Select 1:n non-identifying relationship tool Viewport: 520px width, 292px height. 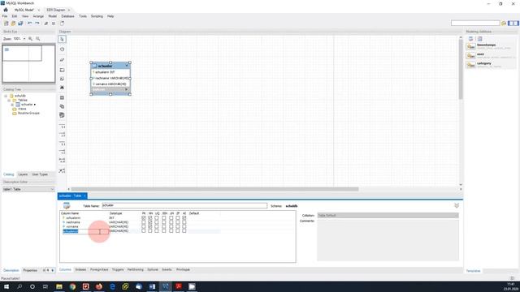coord(62,135)
